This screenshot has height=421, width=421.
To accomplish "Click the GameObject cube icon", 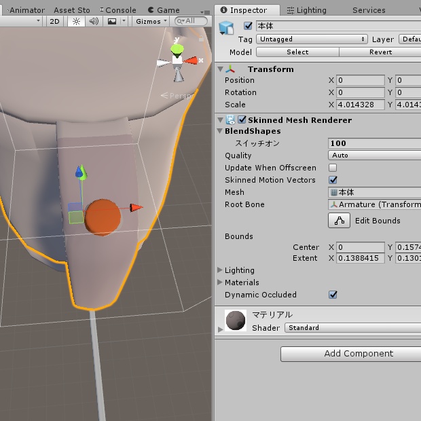I will [x=226, y=28].
